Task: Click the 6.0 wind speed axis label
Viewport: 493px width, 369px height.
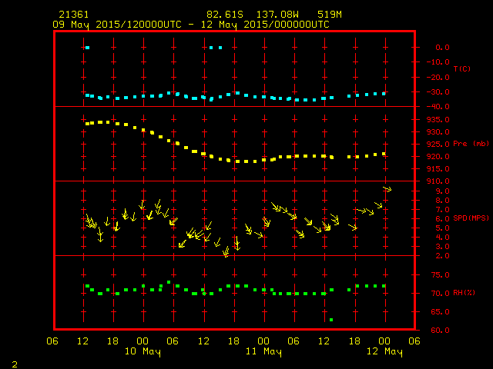Action: (x=442, y=219)
